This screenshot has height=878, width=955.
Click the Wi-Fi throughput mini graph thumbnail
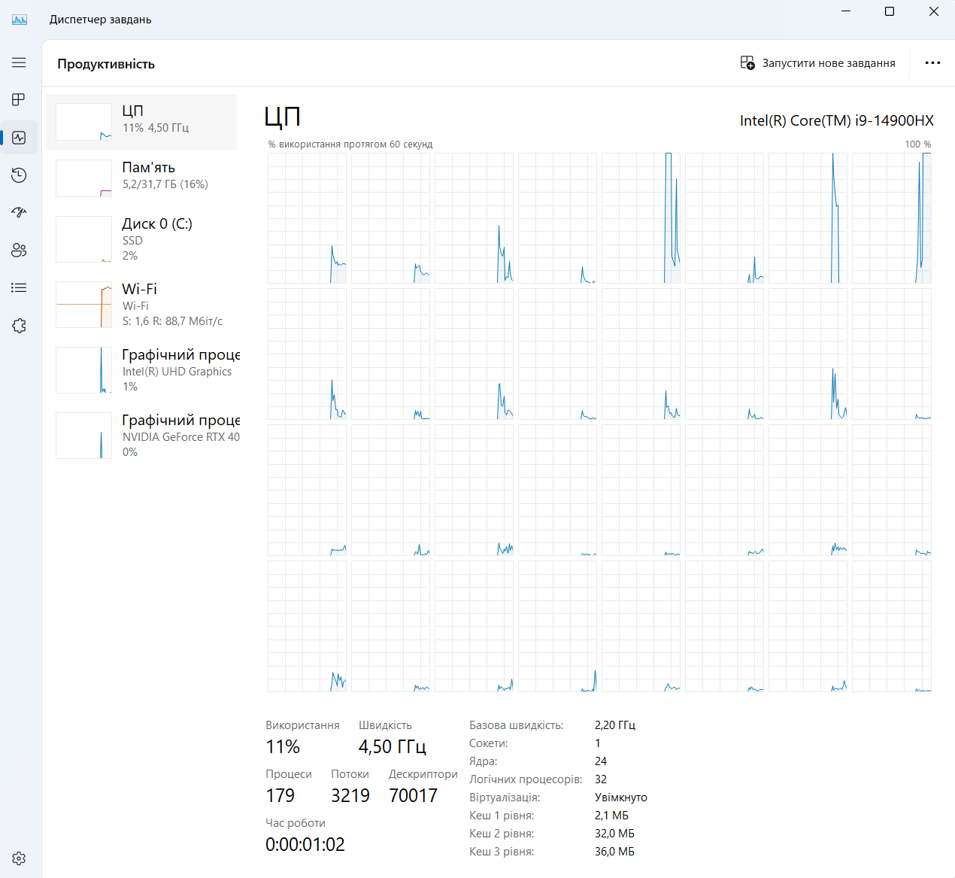(x=84, y=305)
